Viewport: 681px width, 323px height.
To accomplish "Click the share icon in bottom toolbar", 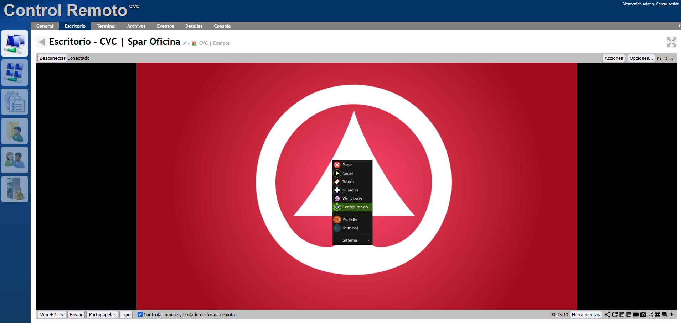I will click(607, 314).
